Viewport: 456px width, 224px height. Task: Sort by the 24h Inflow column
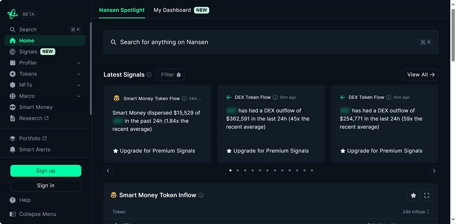416,212
